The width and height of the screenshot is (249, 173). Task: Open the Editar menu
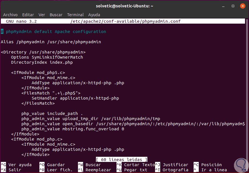(28, 15)
